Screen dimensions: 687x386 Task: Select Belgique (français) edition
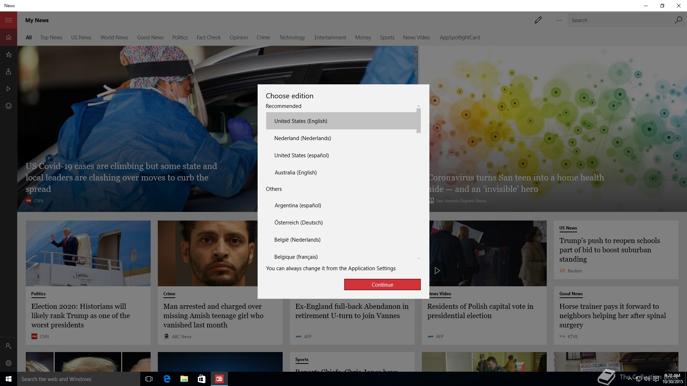point(341,257)
